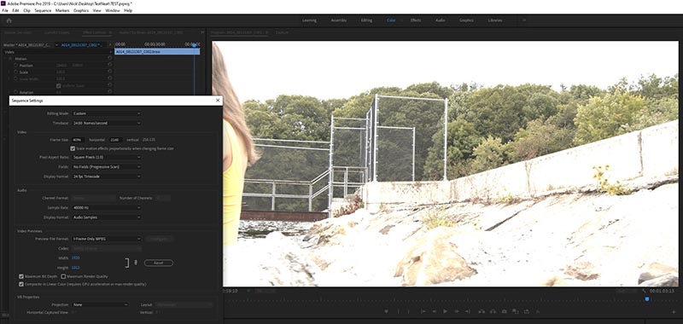The image size is (683, 324).
Task: Toggle Uniform Scale checkbox
Action: [59, 85]
